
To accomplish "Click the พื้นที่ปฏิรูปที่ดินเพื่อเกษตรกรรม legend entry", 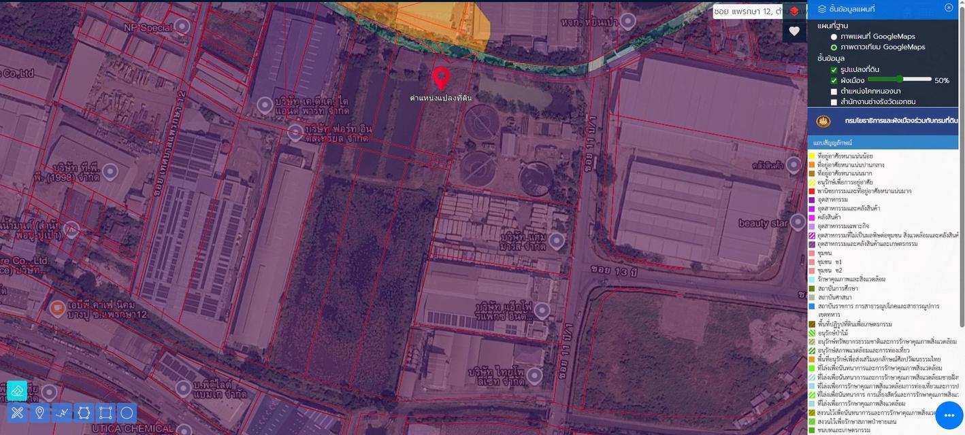I will pos(855,324).
